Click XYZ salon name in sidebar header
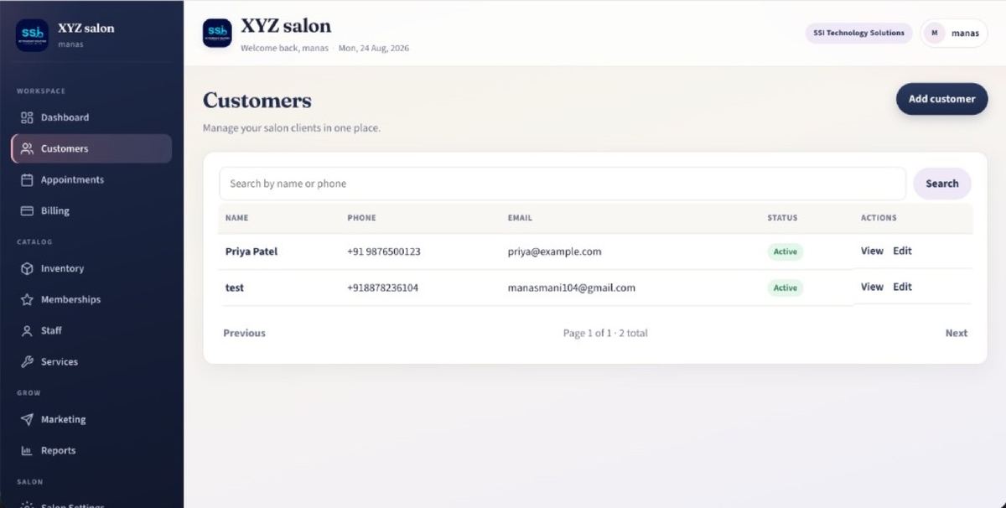The image size is (1006, 508). pyautogui.click(x=86, y=28)
